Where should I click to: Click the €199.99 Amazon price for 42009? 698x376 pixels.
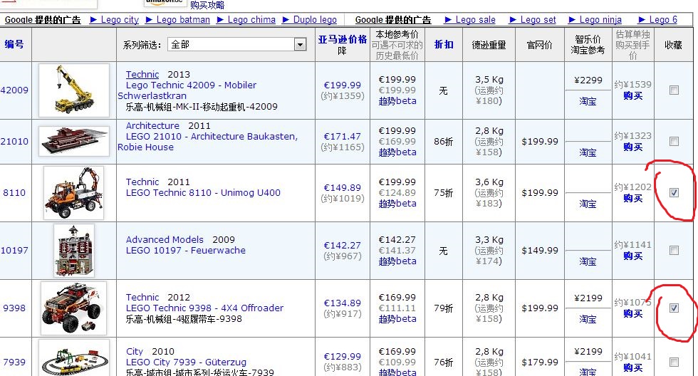click(343, 85)
